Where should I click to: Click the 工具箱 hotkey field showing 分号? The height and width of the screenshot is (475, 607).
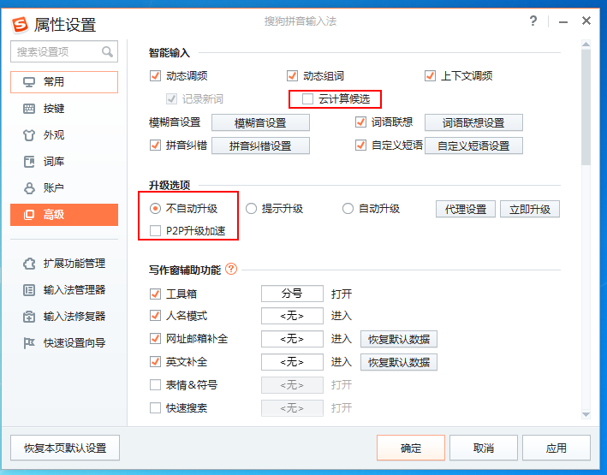292,294
